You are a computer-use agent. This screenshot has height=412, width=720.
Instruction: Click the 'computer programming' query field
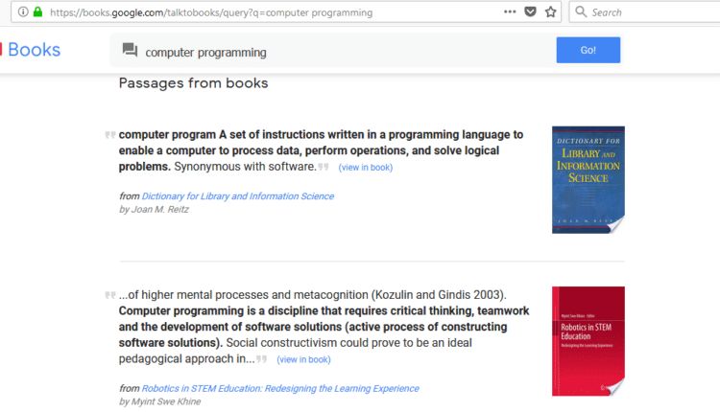tap(332, 50)
